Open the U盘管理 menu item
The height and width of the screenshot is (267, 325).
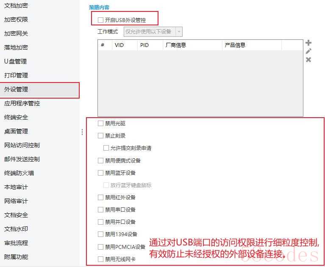15,61
